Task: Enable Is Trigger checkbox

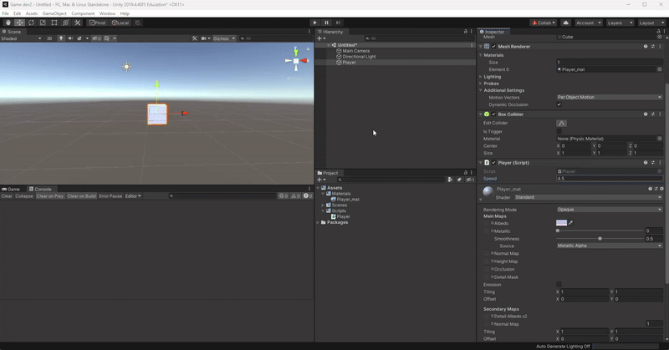Action: click(559, 131)
